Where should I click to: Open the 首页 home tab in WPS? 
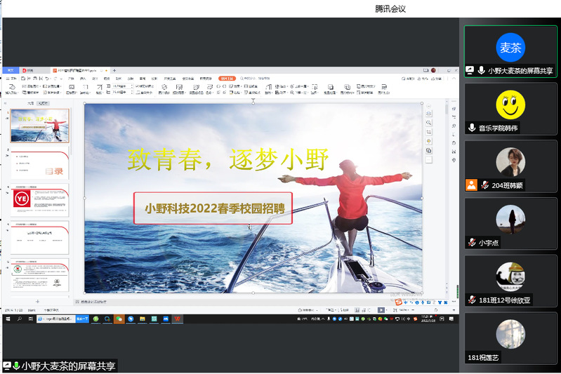(x=10, y=70)
